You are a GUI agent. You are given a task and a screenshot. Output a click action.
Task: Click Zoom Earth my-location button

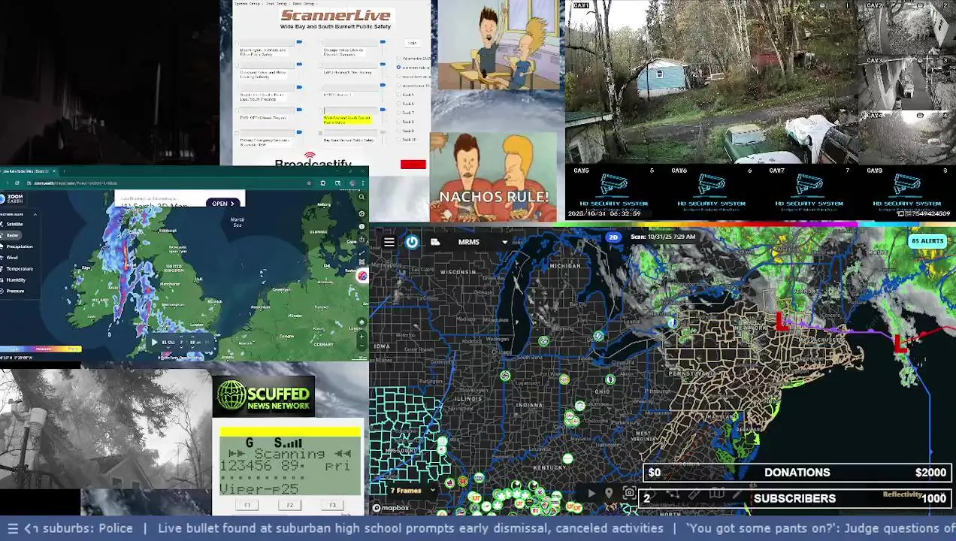(362, 322)
